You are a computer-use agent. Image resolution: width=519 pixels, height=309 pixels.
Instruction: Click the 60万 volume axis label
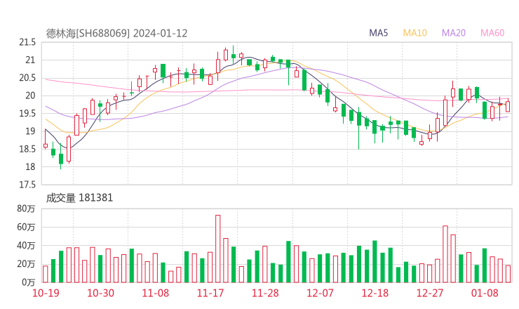coord(26,227)
